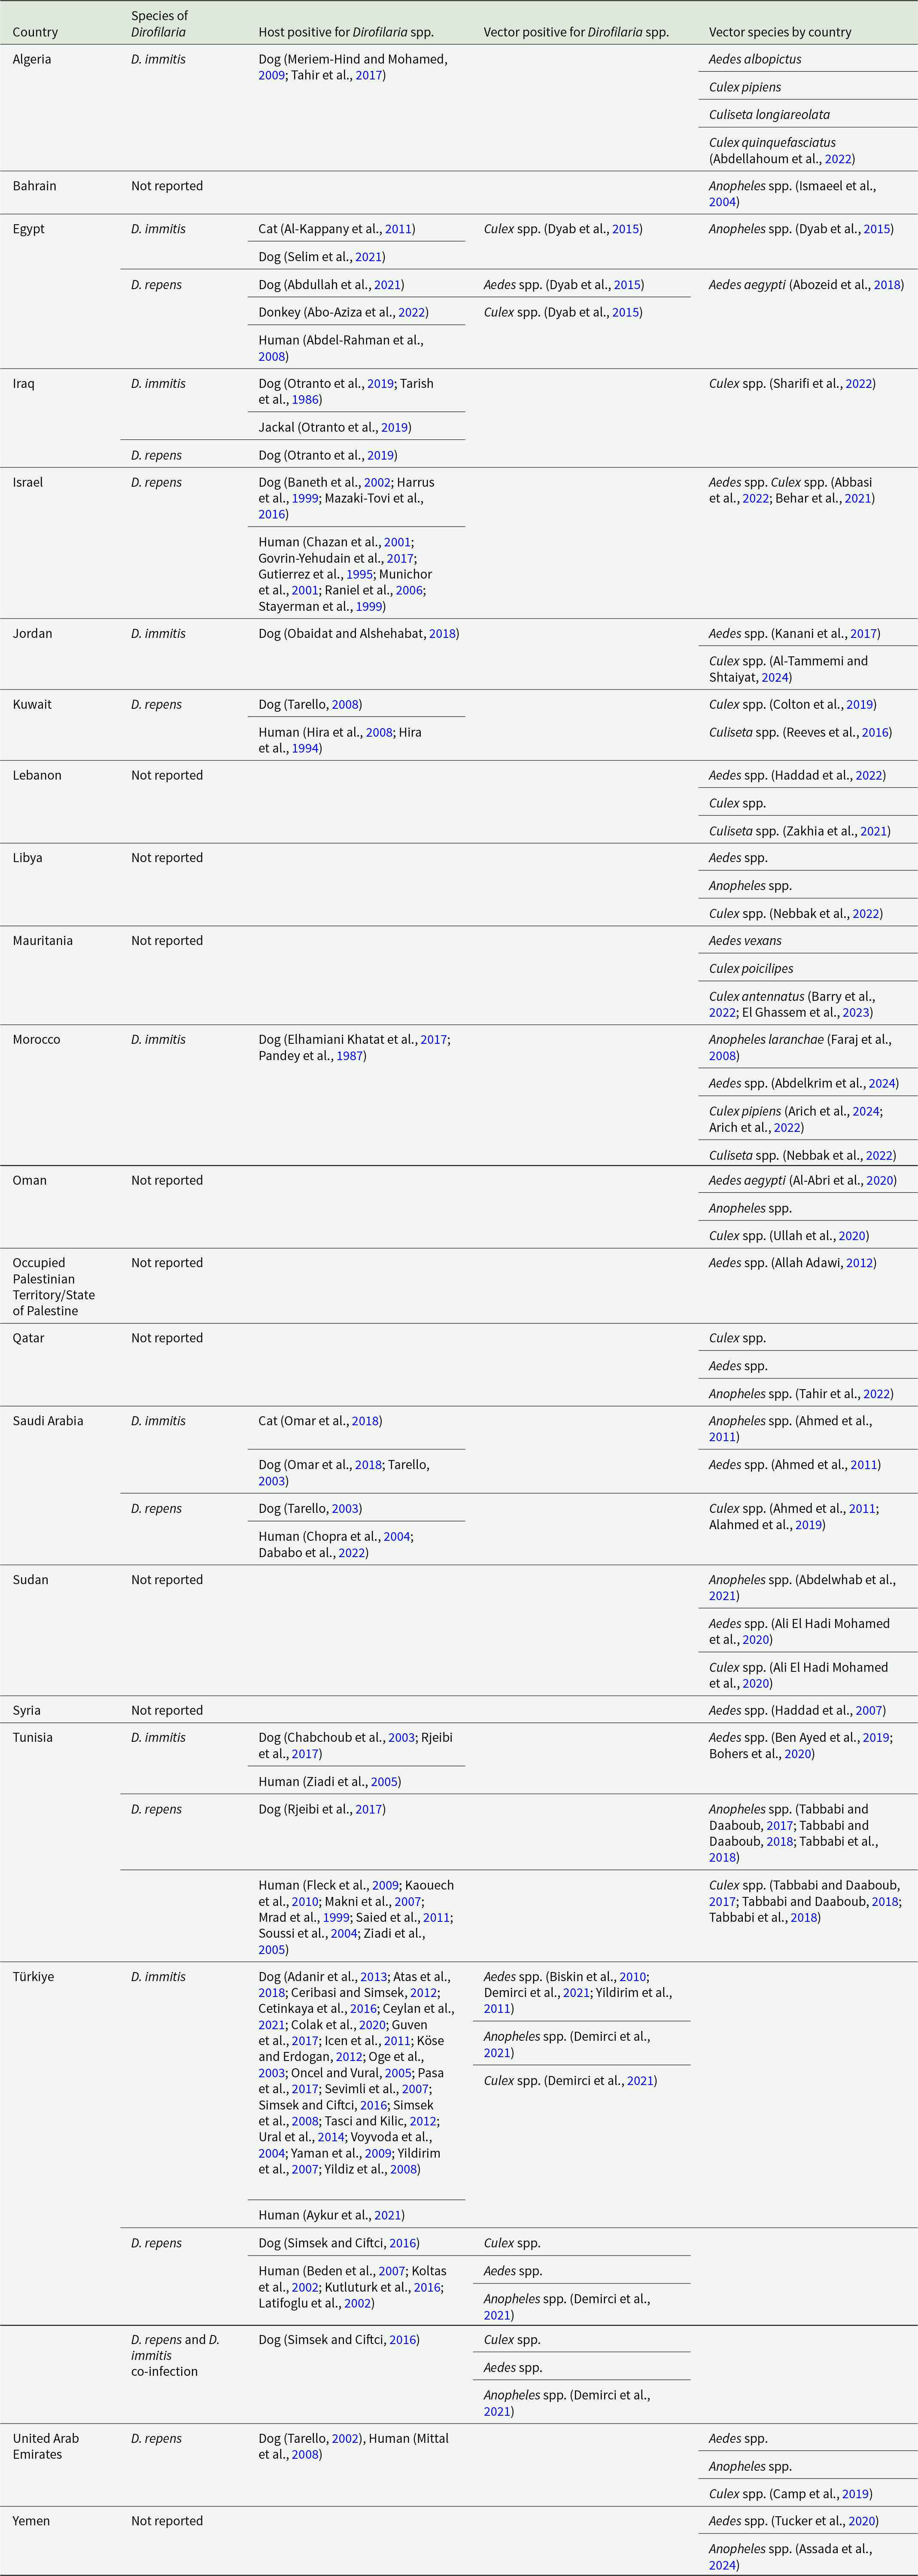Follow the Camp et al. 2019 reference
This screenshot has height=2576, width=918.
pos(855,2494)
